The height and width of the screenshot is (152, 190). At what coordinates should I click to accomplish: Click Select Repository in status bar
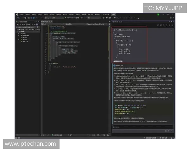tap(164, 138)
